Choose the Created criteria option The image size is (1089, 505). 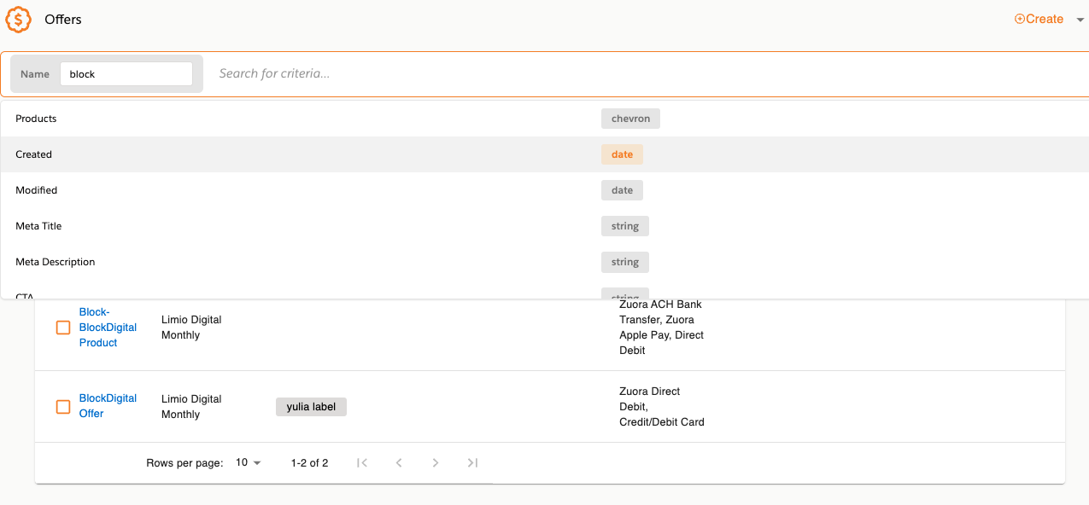544,154
